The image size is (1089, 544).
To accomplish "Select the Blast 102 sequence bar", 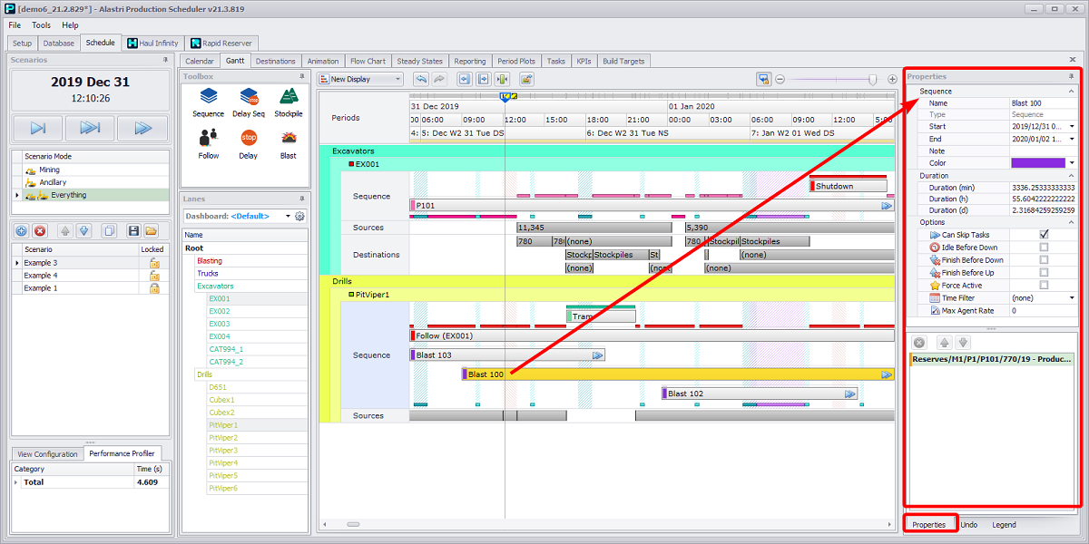I will pos(759,394).
